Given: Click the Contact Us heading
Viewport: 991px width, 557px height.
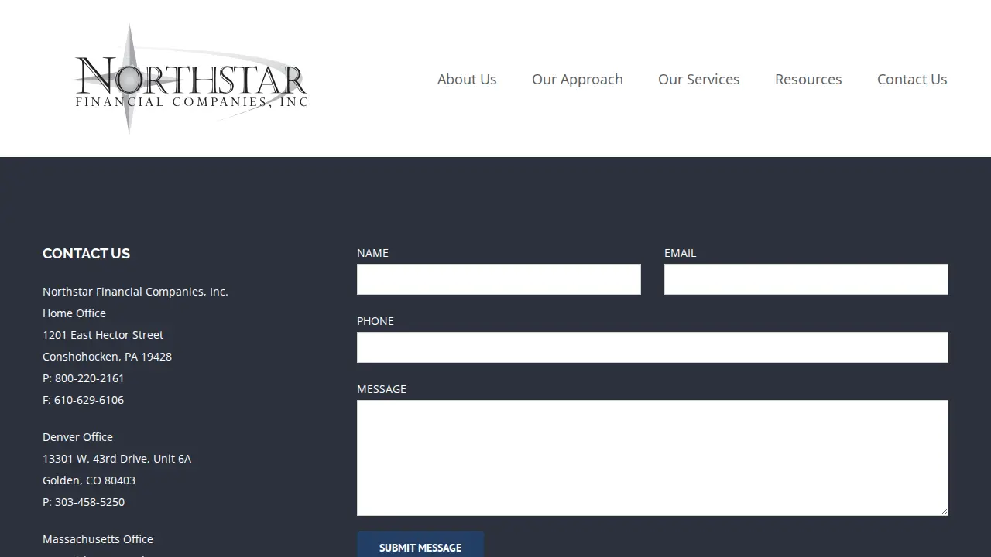Looking at the screenshot, I should click(86, 254).
